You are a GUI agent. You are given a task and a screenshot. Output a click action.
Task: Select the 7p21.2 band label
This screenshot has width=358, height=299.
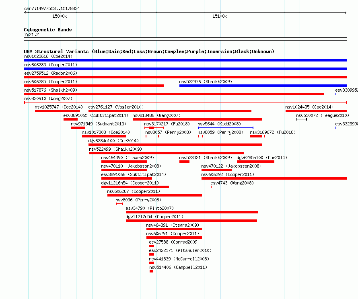coord(31,35)
